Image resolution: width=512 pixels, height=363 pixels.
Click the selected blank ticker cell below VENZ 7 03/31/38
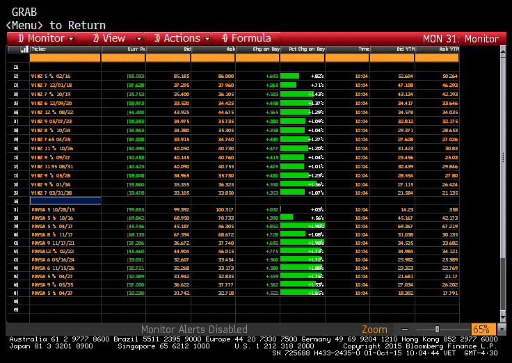coord(65,201)
